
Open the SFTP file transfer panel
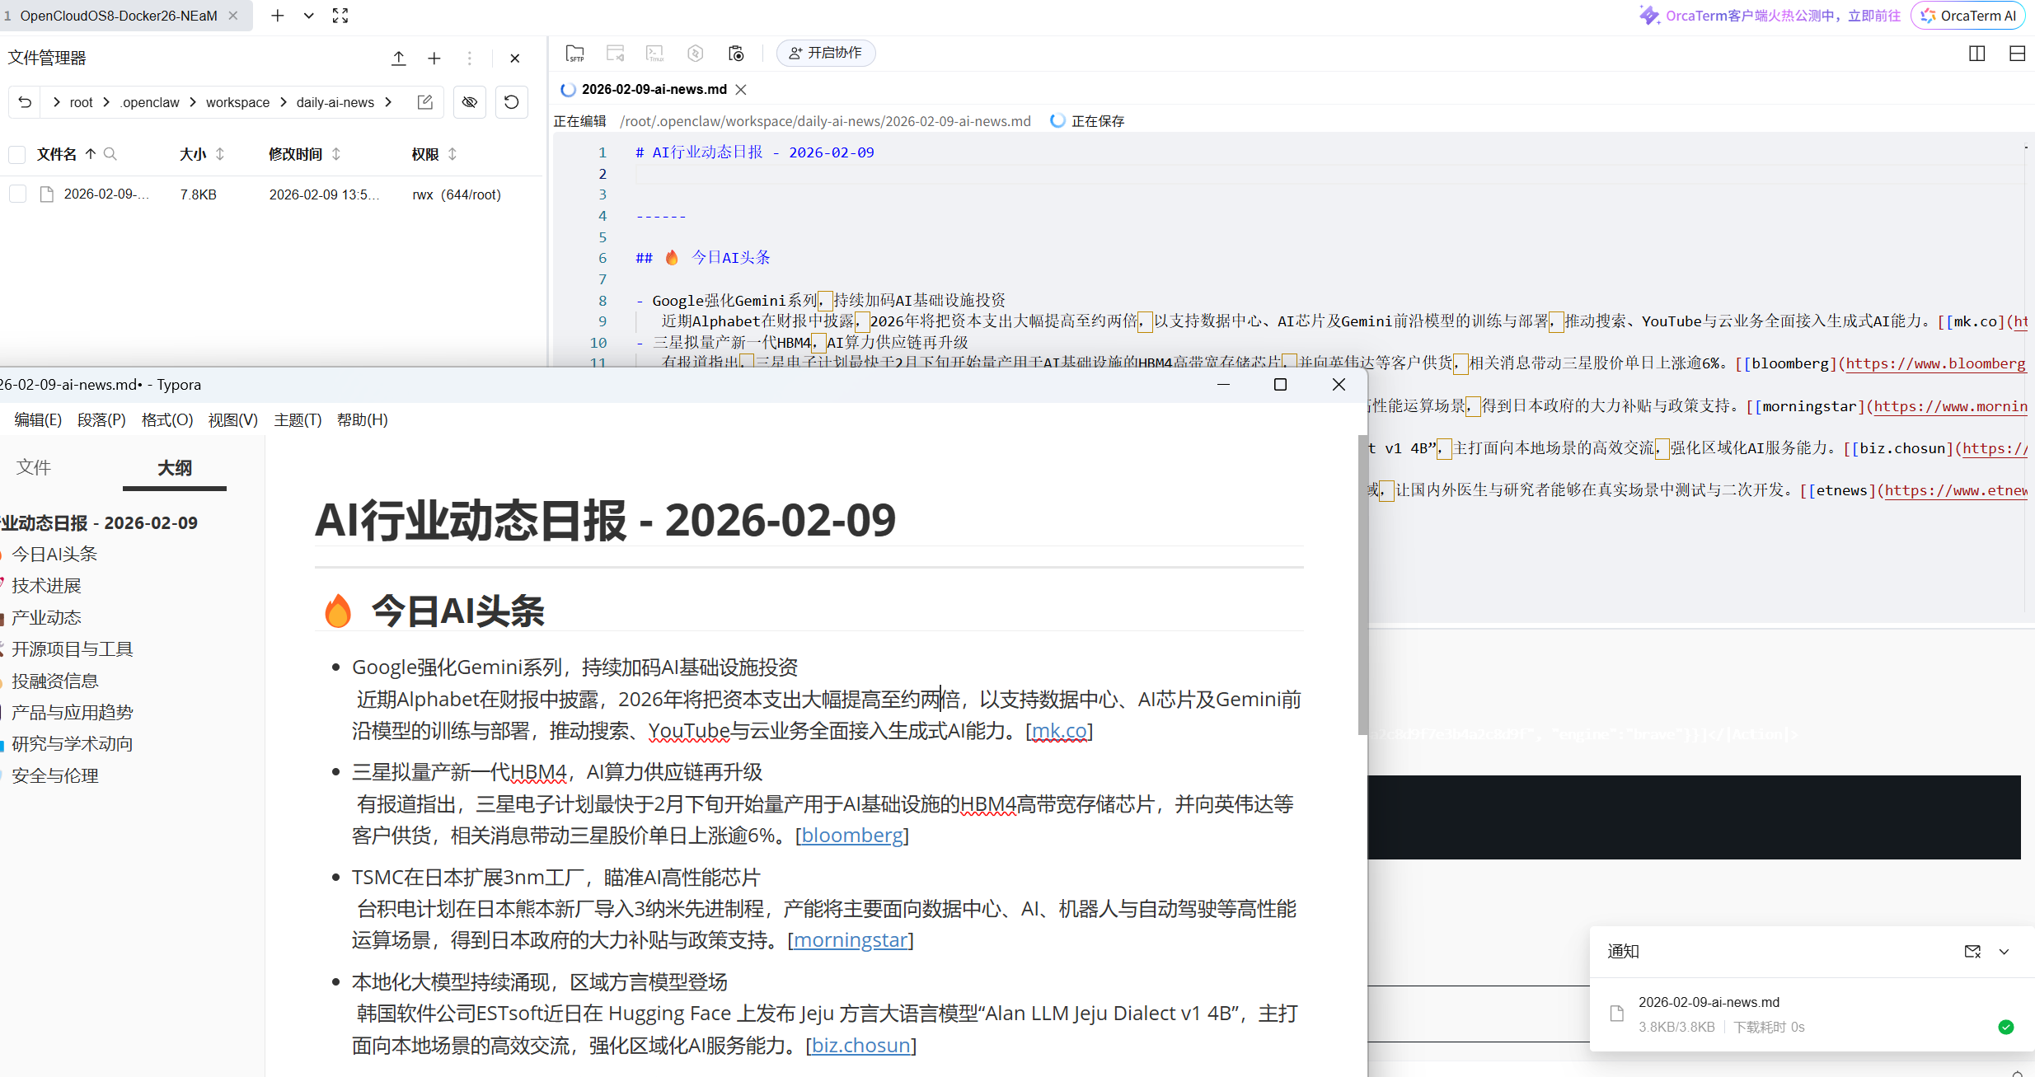click(x=574, y=53)
